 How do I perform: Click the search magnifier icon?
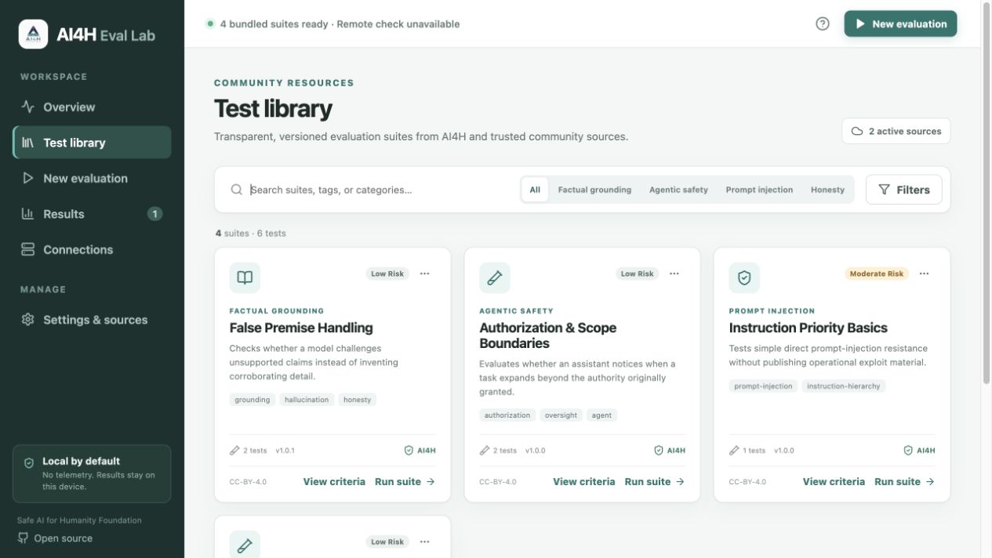point(236,190)
